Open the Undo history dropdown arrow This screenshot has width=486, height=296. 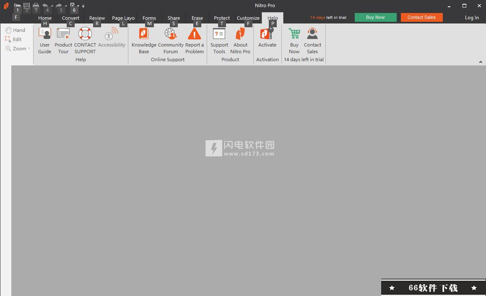click(x=52, y=6)
